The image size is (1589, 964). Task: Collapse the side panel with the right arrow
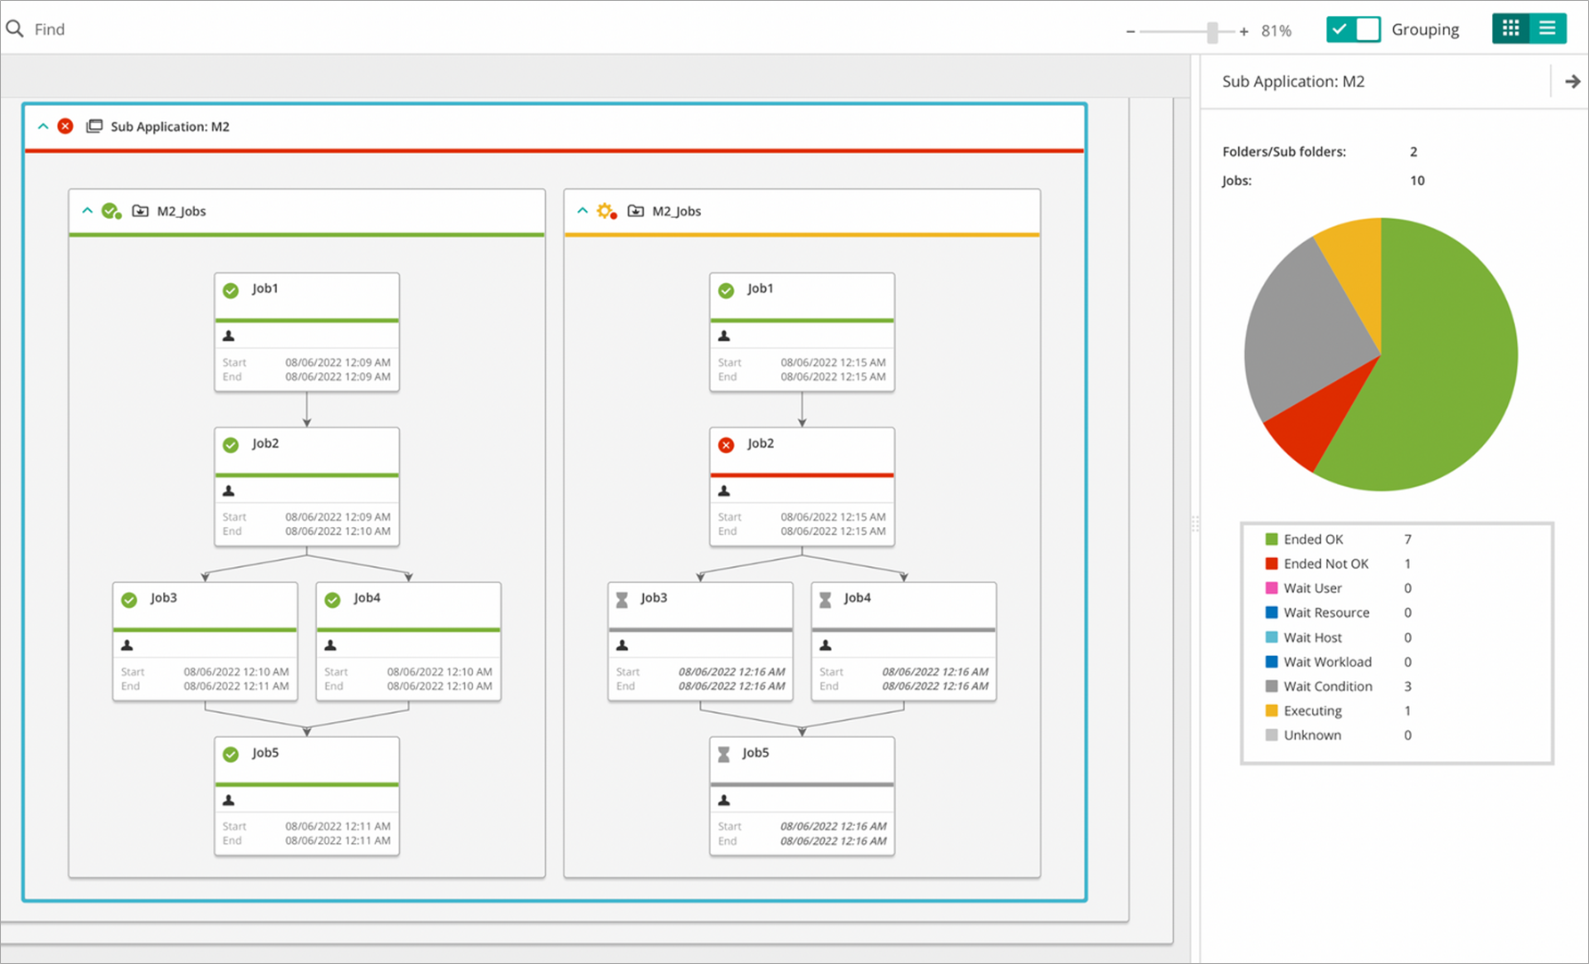coord(1572,81)
